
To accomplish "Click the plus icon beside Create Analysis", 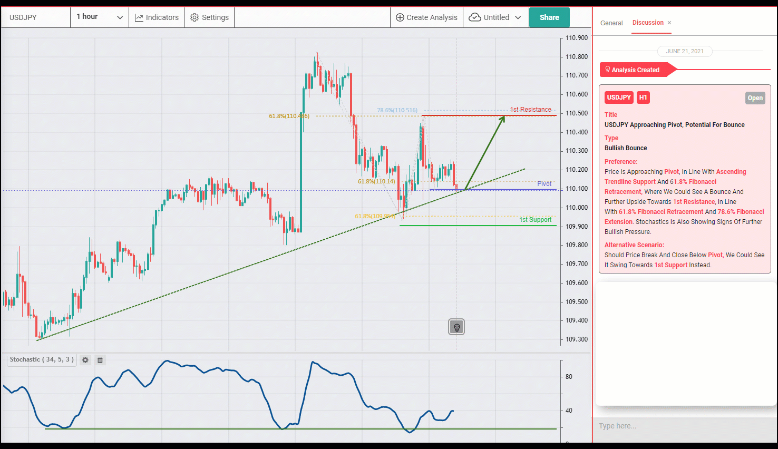I will [x=400, y=17].
